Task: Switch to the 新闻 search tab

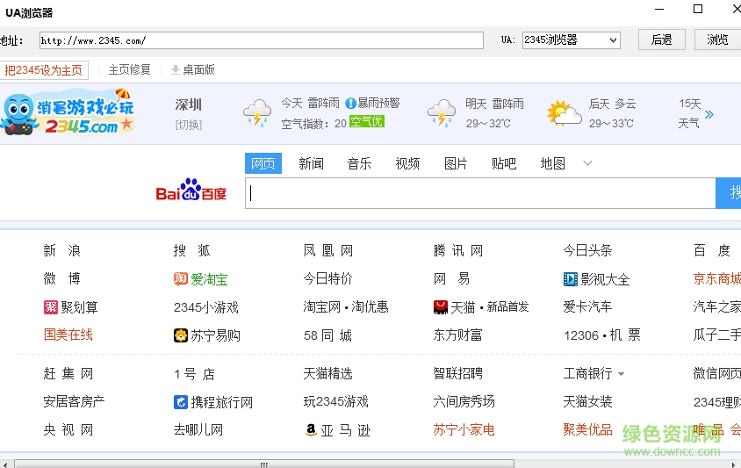Action: click(x=312, y=163)
